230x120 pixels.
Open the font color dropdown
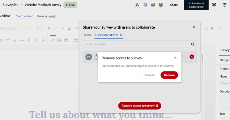70,28
